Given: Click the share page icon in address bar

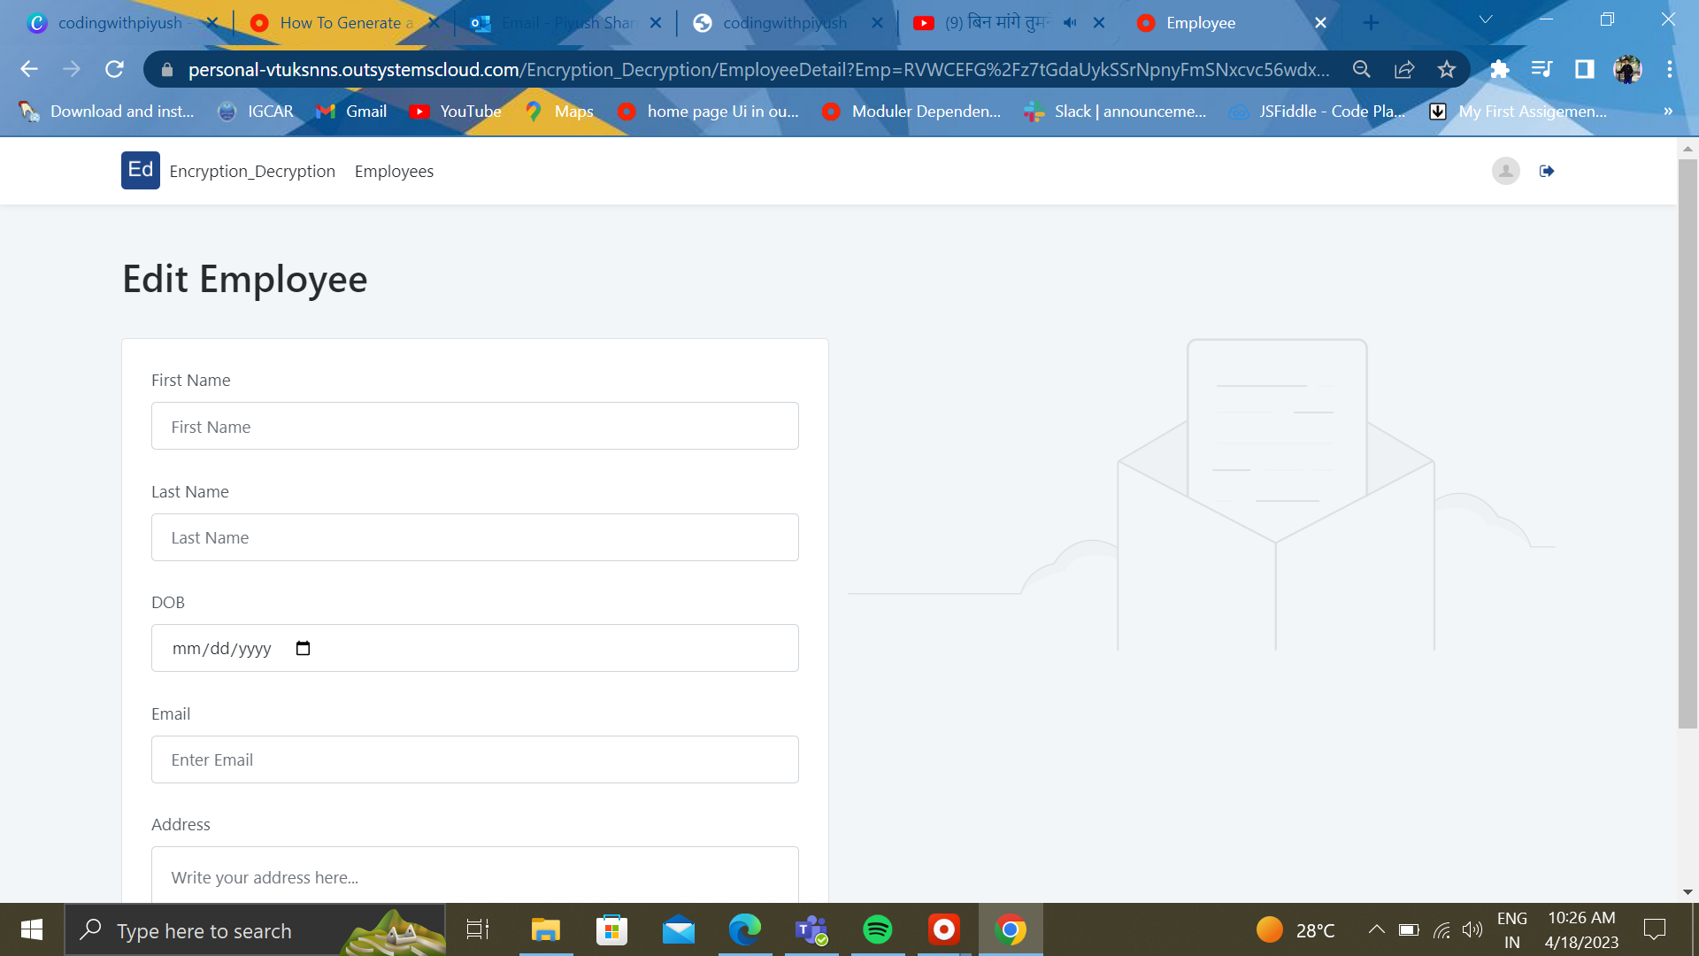Looking at the screenshot, I should (x=1404, y=70).
